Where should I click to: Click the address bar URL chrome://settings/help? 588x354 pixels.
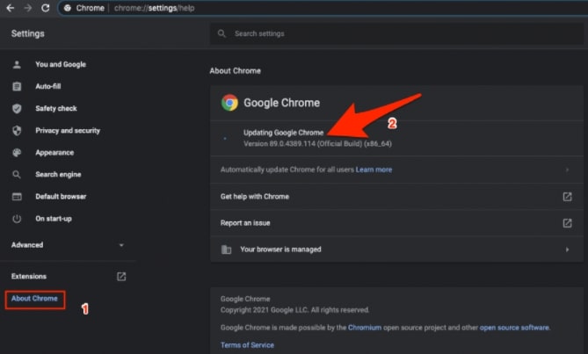click(154, 8)
